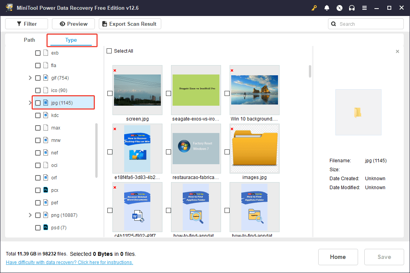Expand the jpg (1145) tree node
410x273 pixels.
[30, 103]
